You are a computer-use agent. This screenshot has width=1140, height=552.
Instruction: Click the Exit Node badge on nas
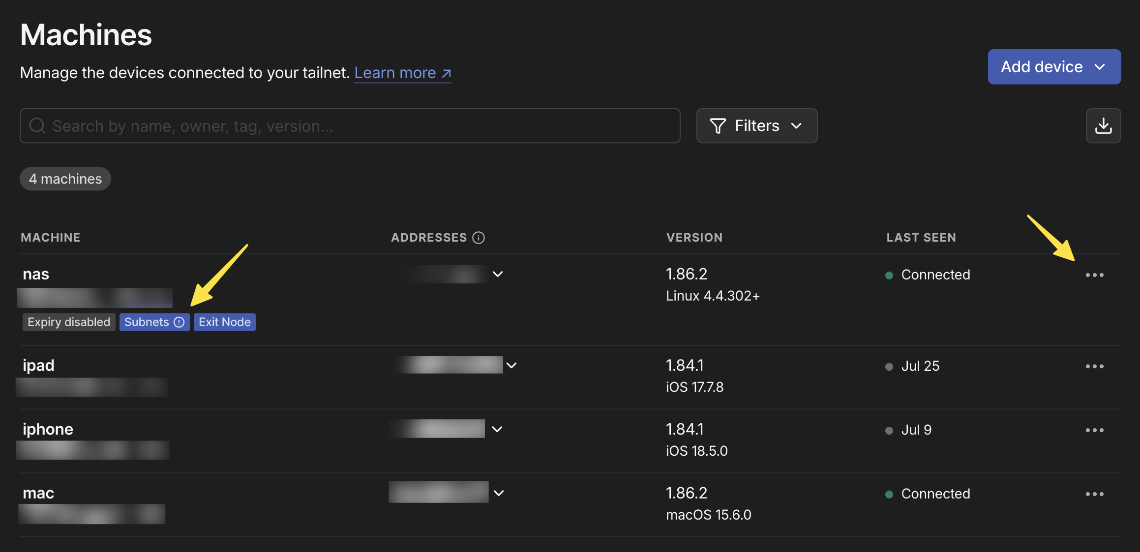pyautogui.click(x=224, y=322)
